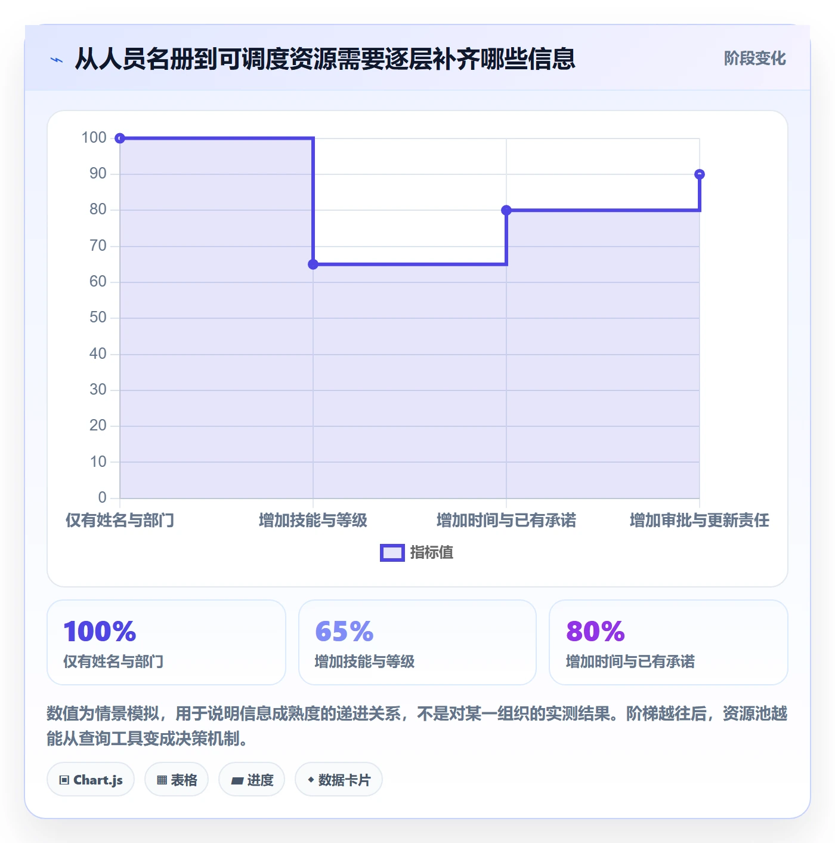Screen dimensions: 835x843
Task: Click the y-axis value 0
Action: click(102, 498)
